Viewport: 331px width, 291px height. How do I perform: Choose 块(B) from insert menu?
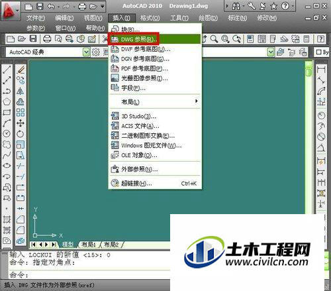[155, 29]
